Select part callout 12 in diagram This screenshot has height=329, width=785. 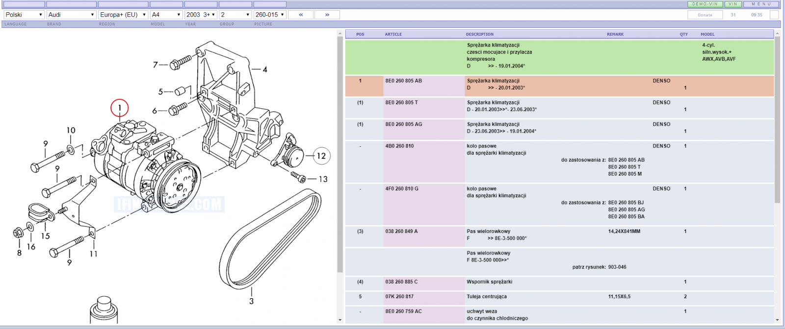pos(321,156)
